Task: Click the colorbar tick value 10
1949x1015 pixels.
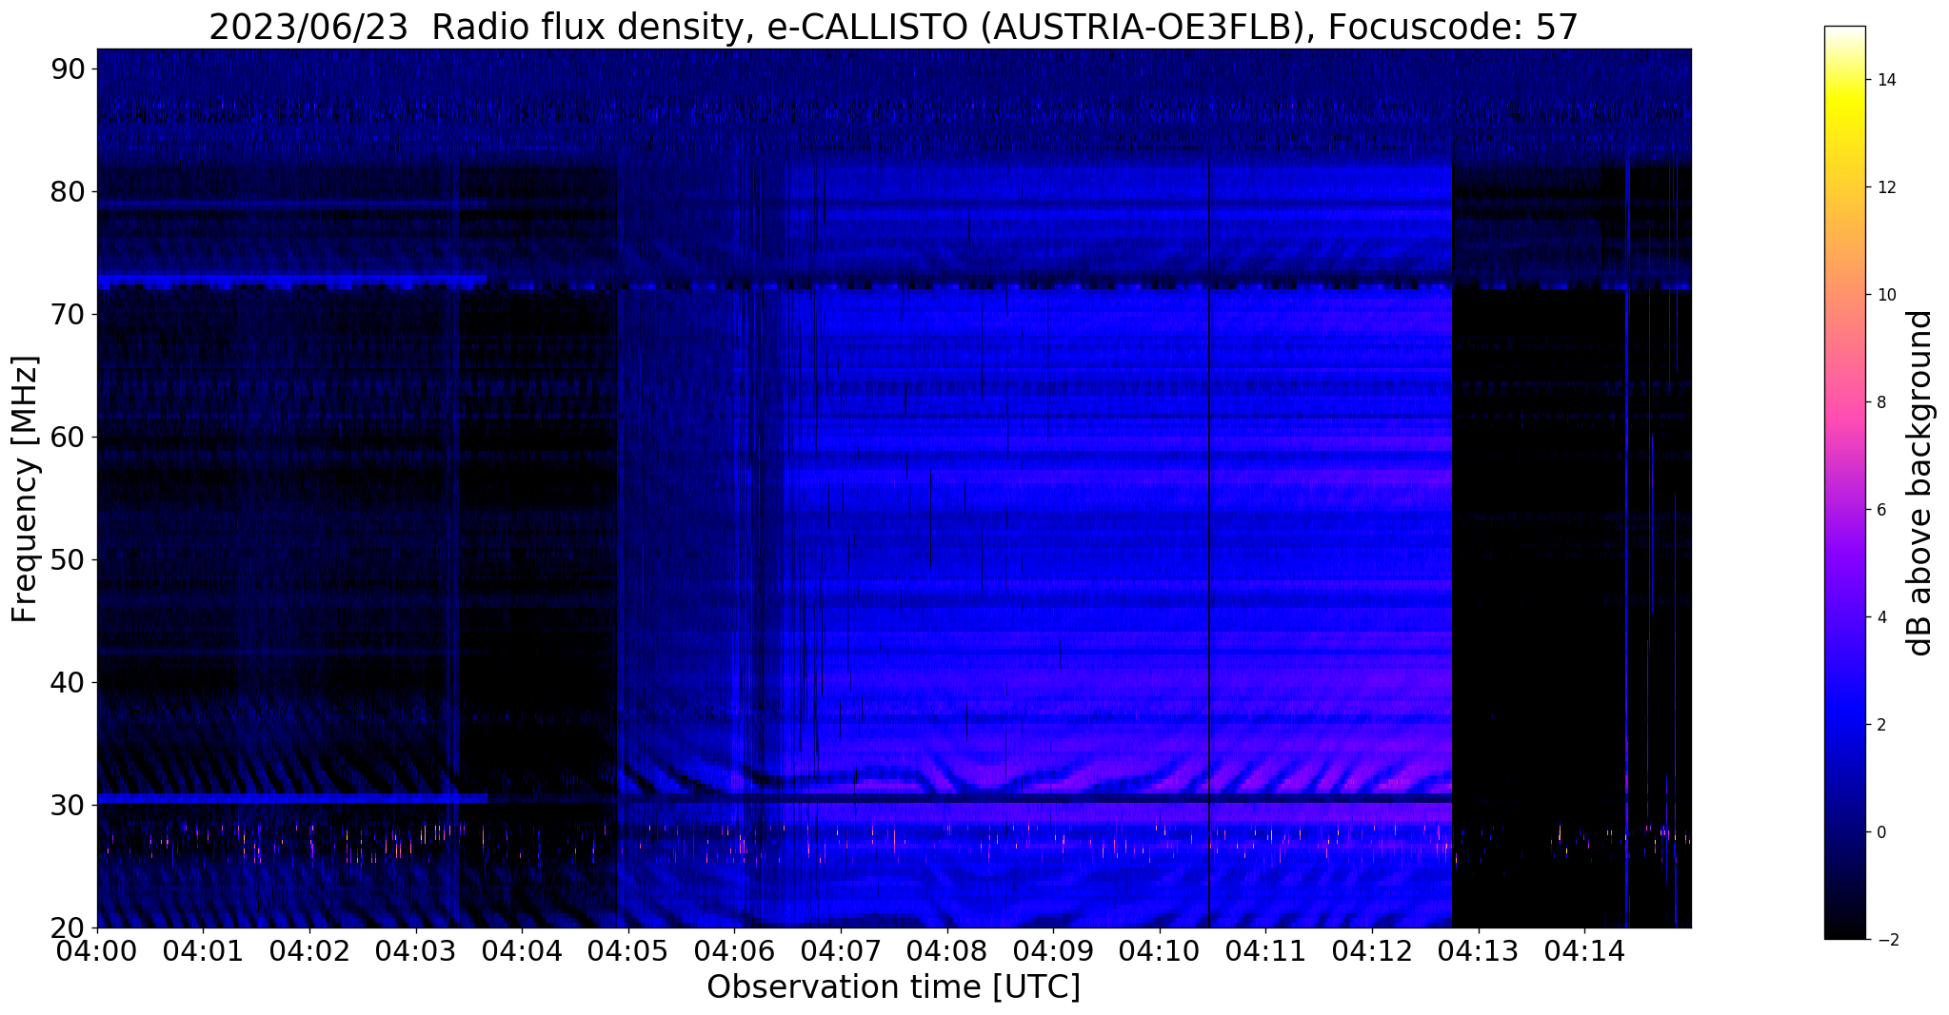Action: 1886,295
